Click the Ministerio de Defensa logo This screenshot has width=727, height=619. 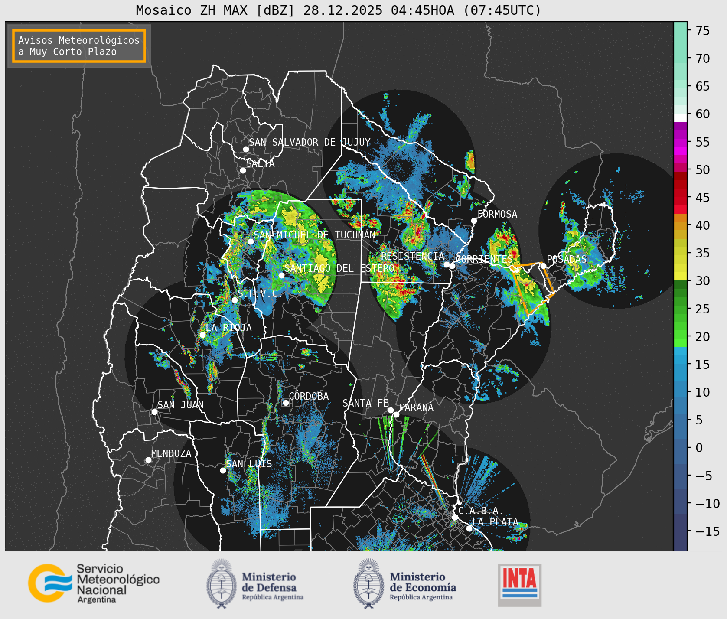coord(255,583)
